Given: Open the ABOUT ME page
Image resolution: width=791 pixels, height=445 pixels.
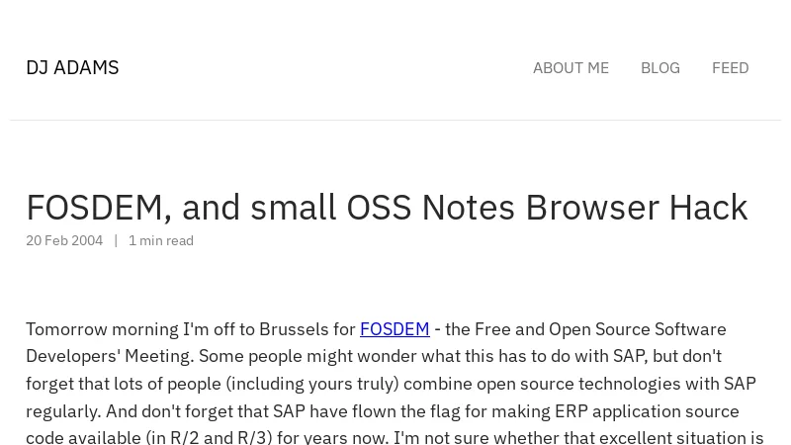Looking at the screenshot, I should click(571, 67).
